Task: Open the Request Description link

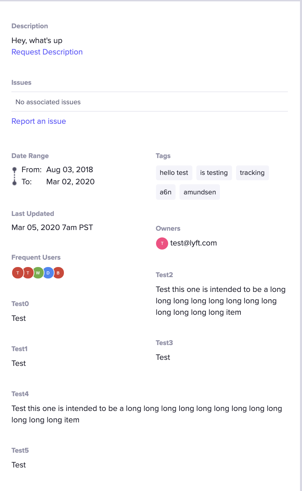Action: click(47, 52)
